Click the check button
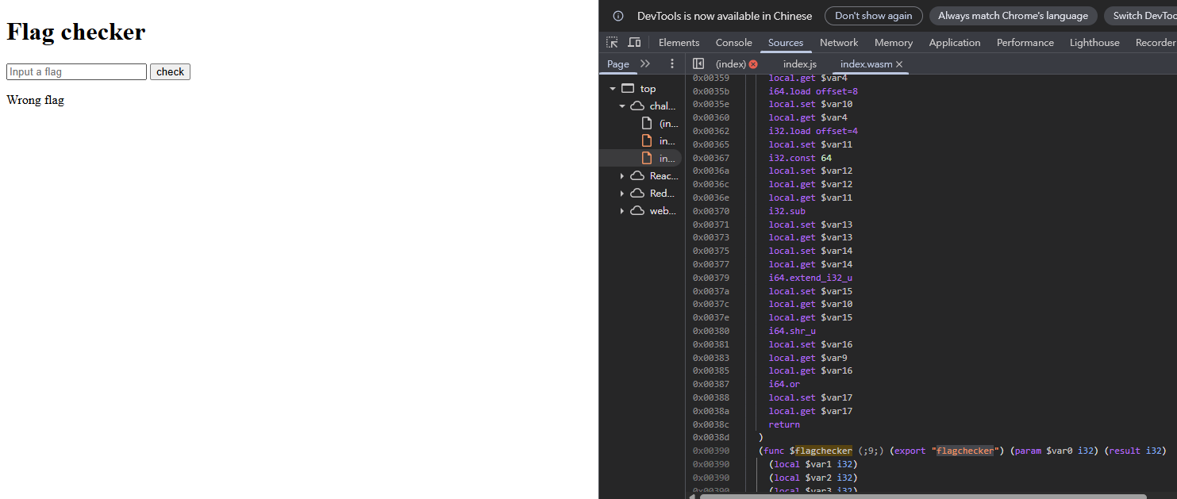Image resolution: width=1177 pixels, height=499 pixels. [x=170, y=72]
